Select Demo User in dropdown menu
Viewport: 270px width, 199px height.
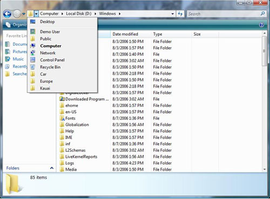click(62, 32)
